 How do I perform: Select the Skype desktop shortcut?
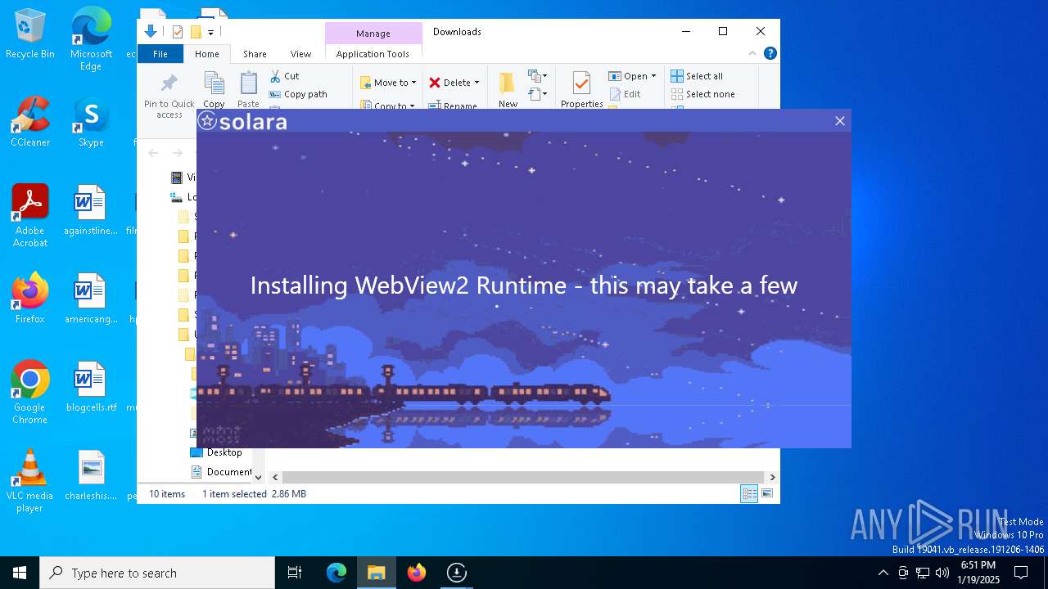pos(91,122)
